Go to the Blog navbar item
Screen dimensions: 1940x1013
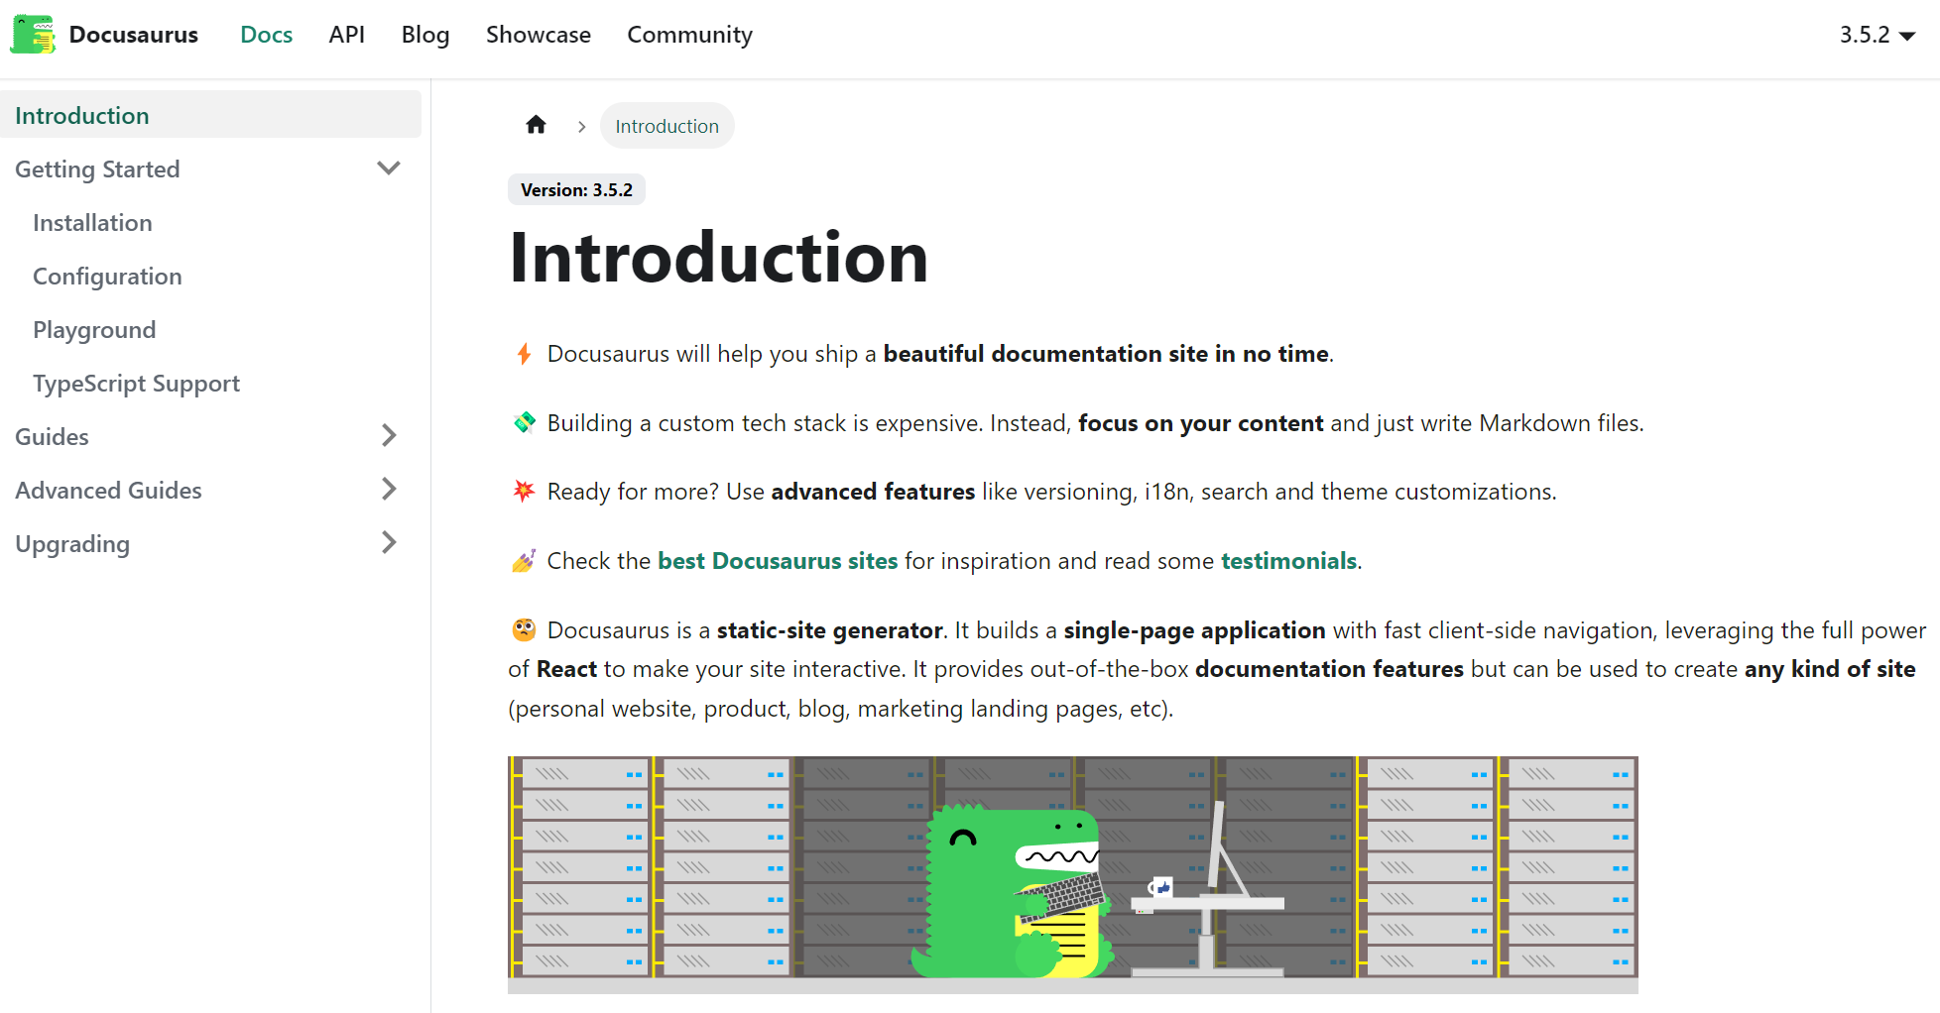[x=425, y=35]
